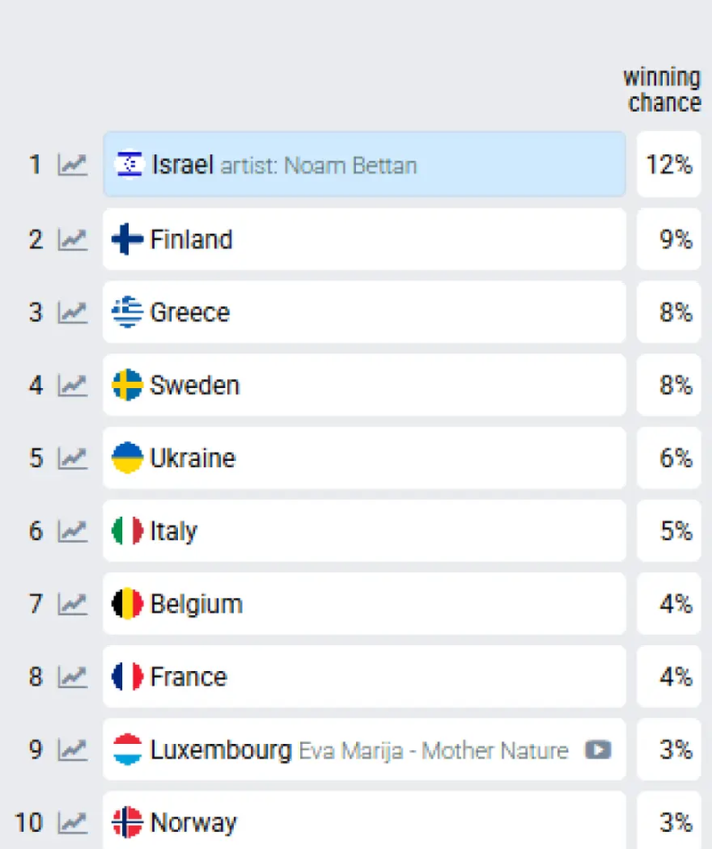Image resolution: width=712 pixels, height=849 pixels.
Task: Click the Finland entry row
Action: coord(364,239)
